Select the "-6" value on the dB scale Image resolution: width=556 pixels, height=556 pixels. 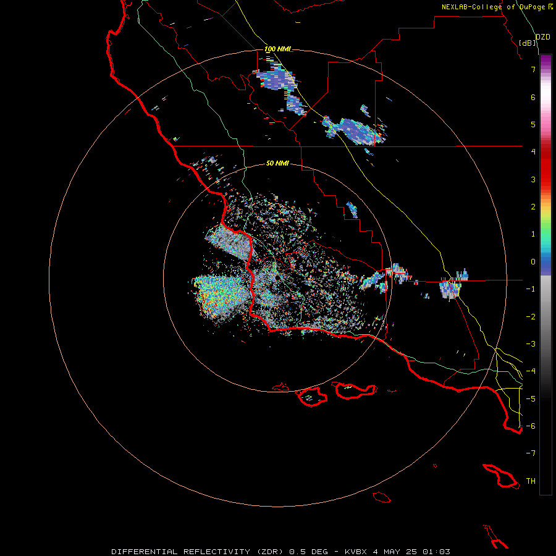coord(531,426)
